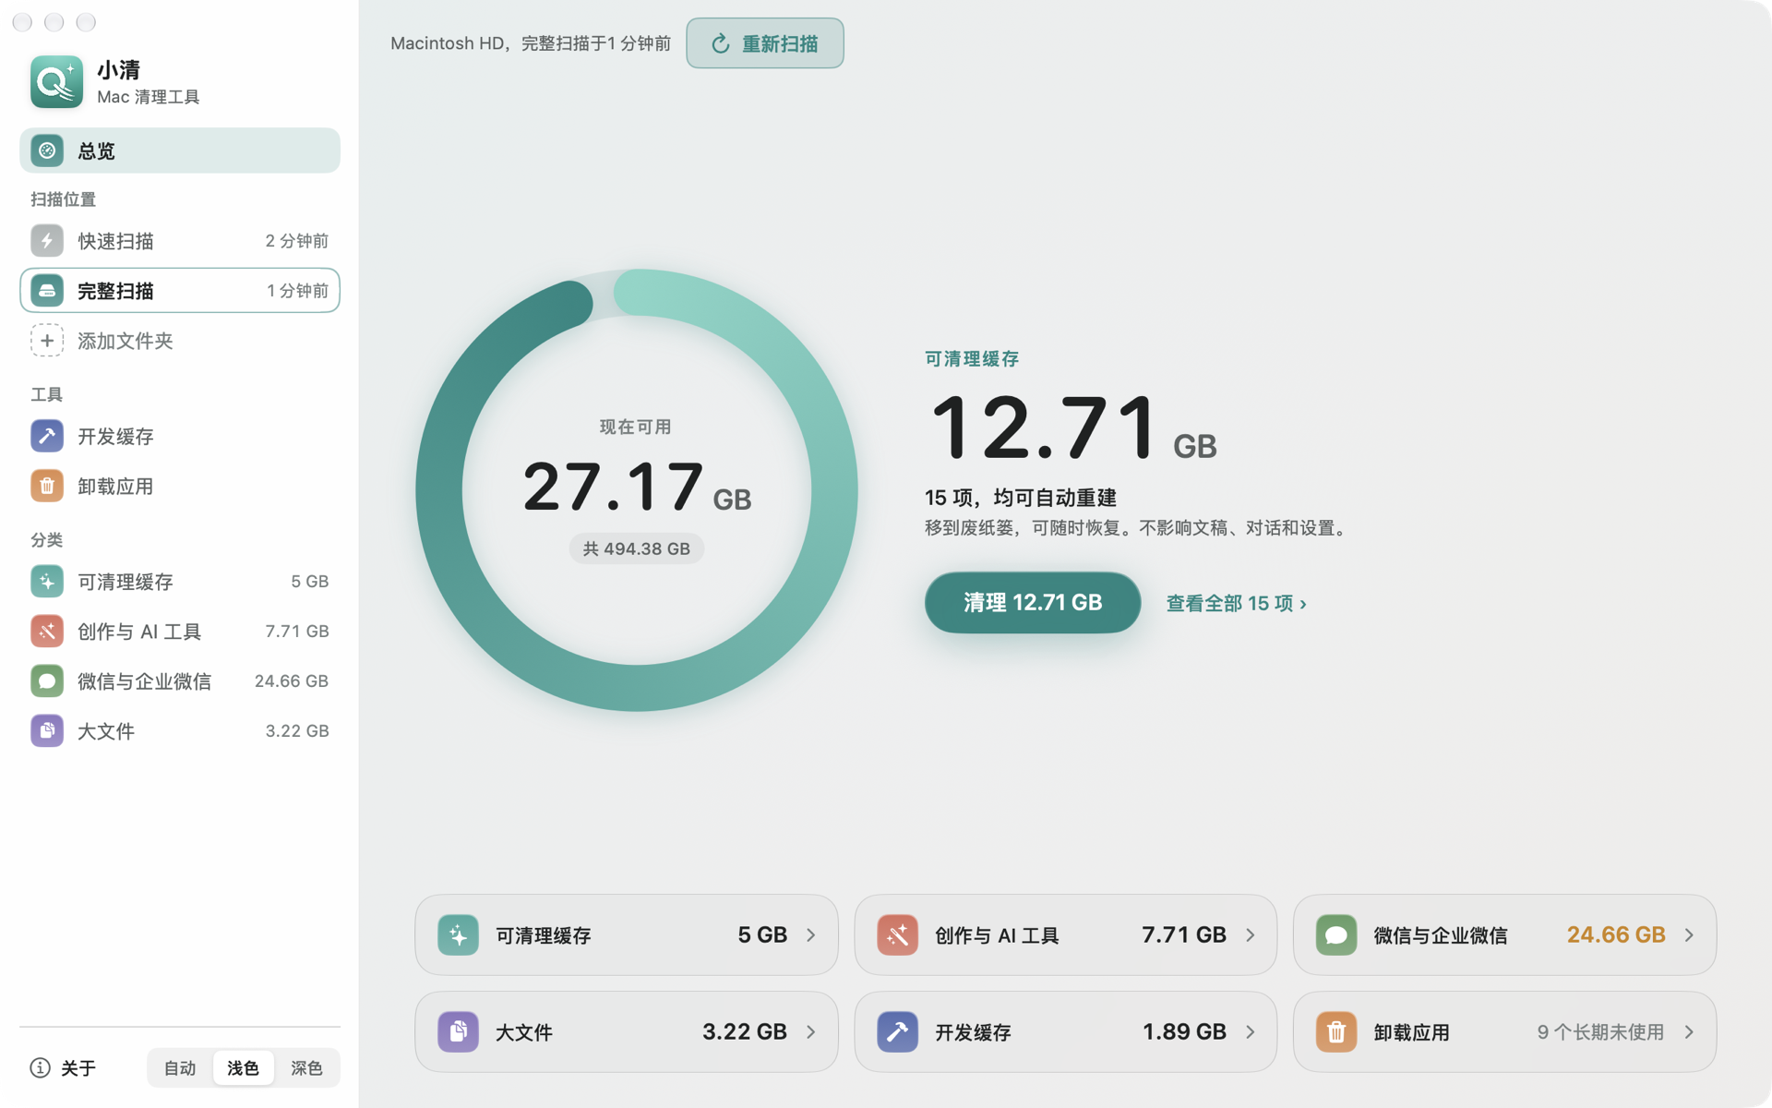Screen dimensions: 1772x1108
Task: Click the 开发缓存 card hammer icon
Action: (x=897, y=1032)
